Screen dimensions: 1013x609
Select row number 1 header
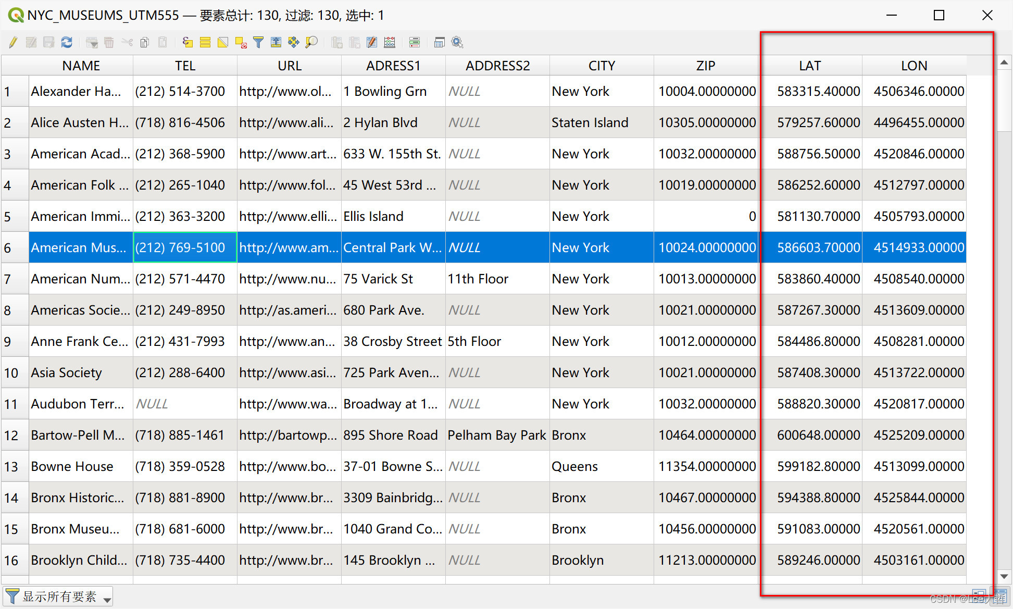(15, 92)
